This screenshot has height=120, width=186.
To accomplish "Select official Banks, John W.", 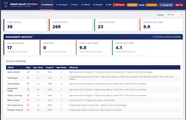I will point(14,72).
